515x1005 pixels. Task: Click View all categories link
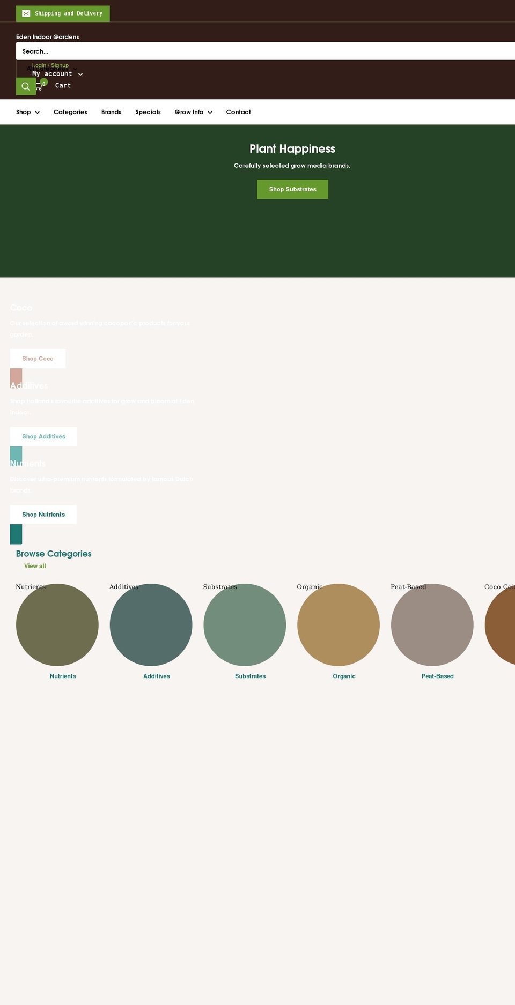[x=35, y=566]
